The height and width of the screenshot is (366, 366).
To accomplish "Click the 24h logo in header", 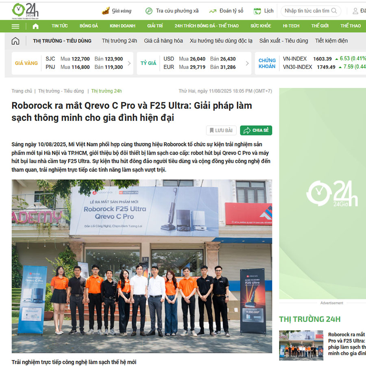I will pos(25,11).
